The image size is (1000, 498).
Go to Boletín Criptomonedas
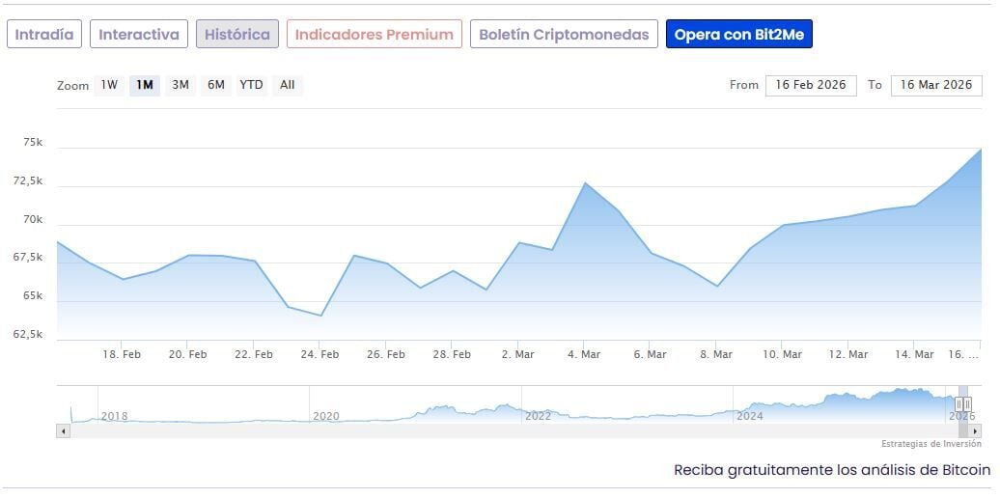(565, 35)
